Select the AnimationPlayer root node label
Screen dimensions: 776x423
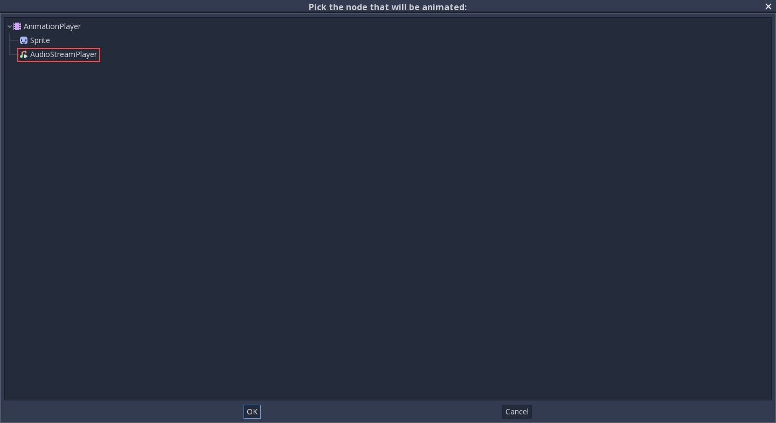[52, 26]
